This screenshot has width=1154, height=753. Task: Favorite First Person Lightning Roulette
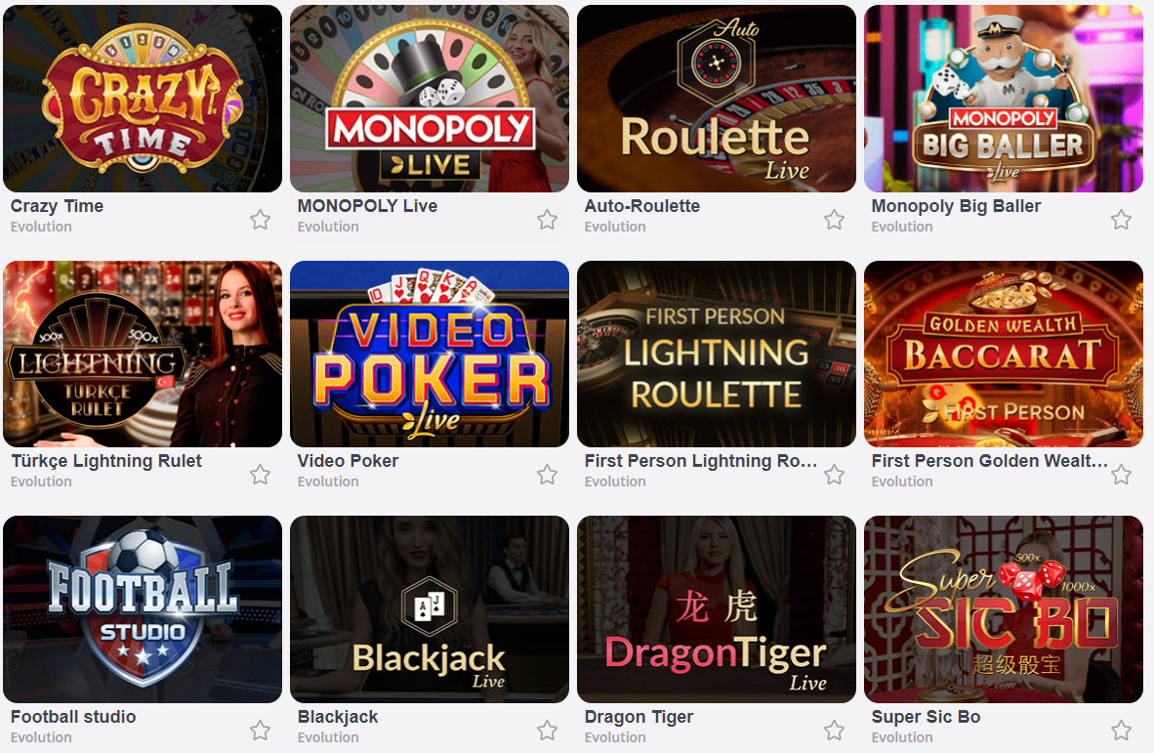coord(834,475)
